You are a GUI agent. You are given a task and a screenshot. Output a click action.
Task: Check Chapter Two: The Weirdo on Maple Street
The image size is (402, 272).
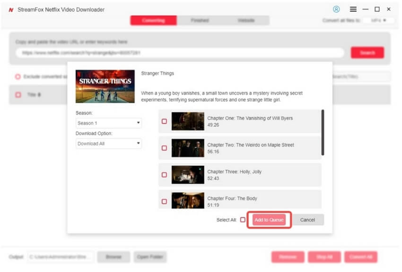(164, 148)
